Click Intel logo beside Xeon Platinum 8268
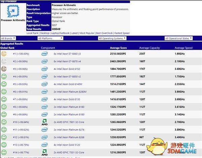Screen dimensions: 202x158 [x=44, y=137]
